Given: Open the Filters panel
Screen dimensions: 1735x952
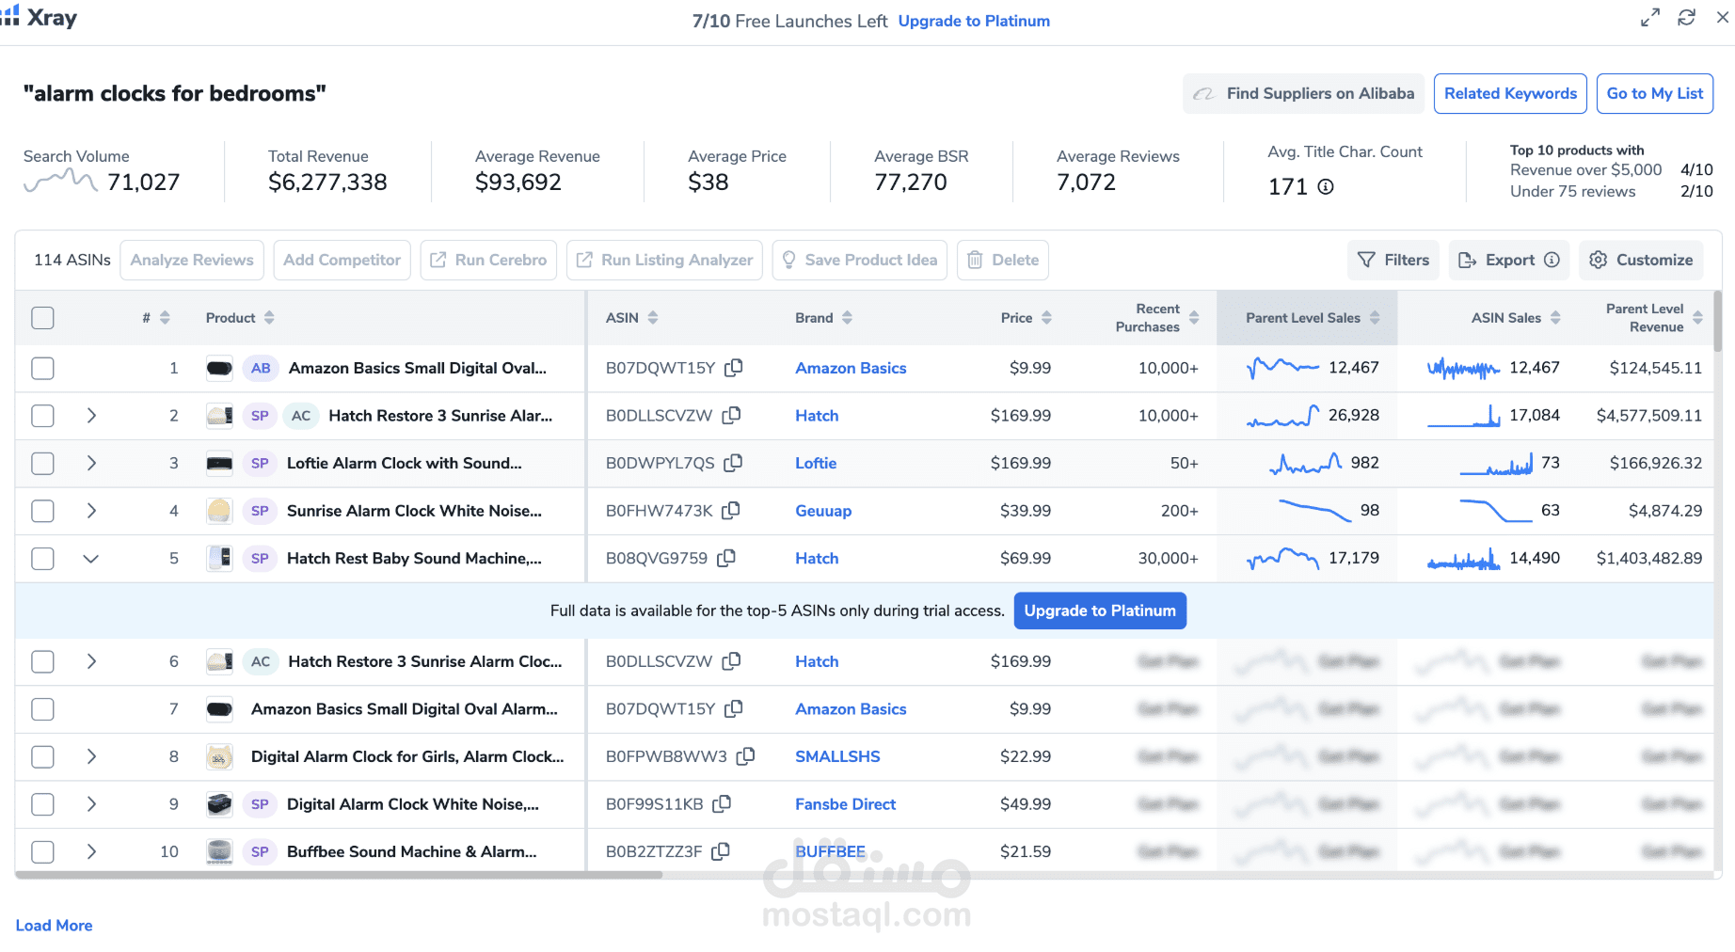Looking at the screenshot, I should [x=1393, y=260].
